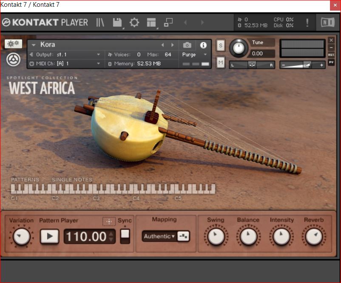Click the Tune knob
Screen dimensions: 341x283
(239, 48)
